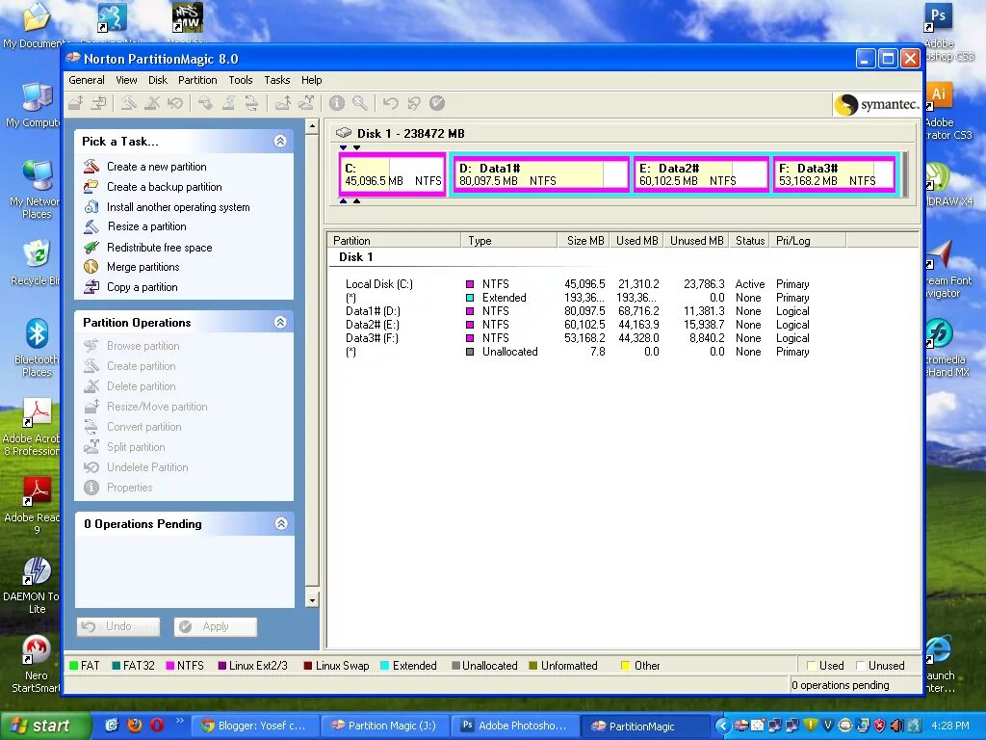Viewport: 986px width, 740px height.
Task: Click the Size MB column header
Action: 583,240
